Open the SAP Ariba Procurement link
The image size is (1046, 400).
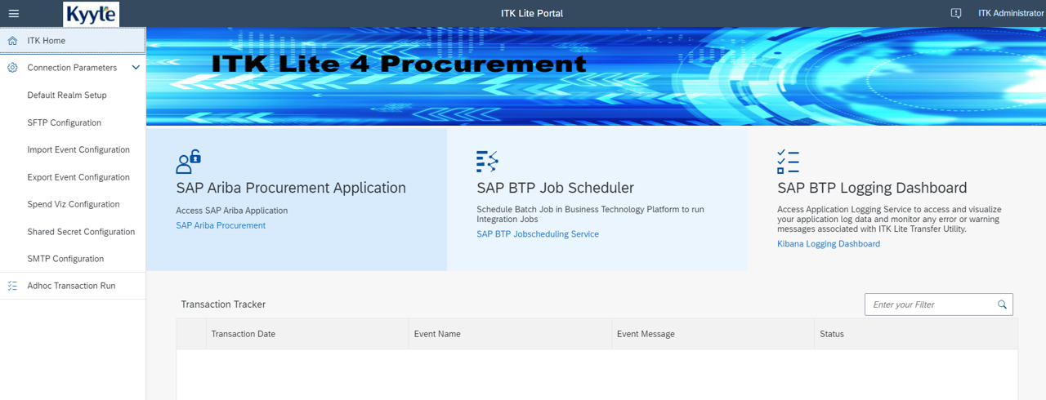pos(221,225)
